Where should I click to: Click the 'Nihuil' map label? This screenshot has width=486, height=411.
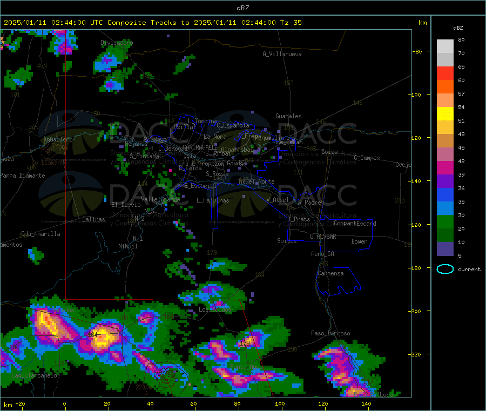point(127,246)
